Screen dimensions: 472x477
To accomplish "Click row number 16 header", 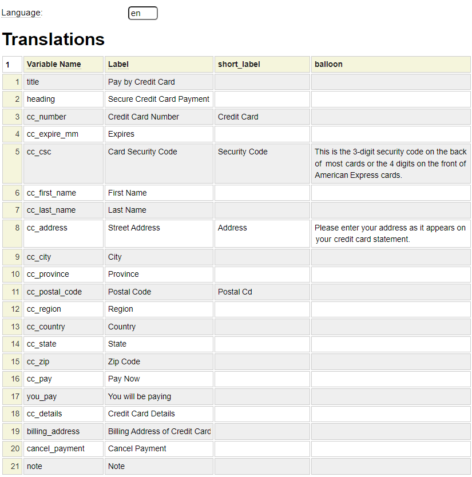I will [x=13, y=379].
